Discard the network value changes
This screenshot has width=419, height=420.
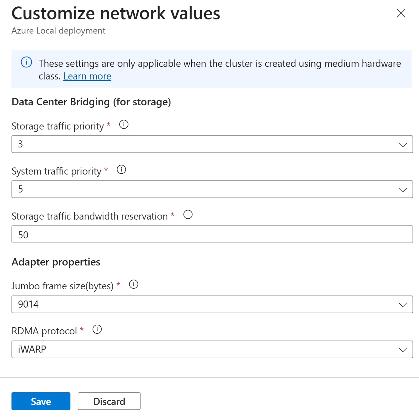click(x=109, y=401)
